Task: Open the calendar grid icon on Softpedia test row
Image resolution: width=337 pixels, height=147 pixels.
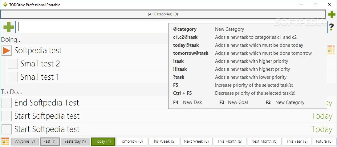Action: (331, 50)
